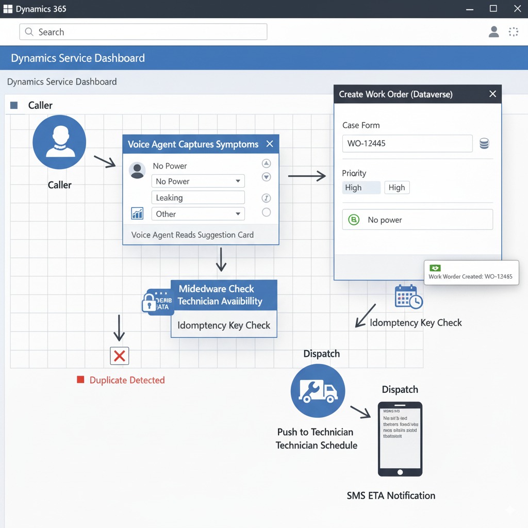
Task: Click the red square beside Duplicate Detected
Action: click(x=80, y=379)
